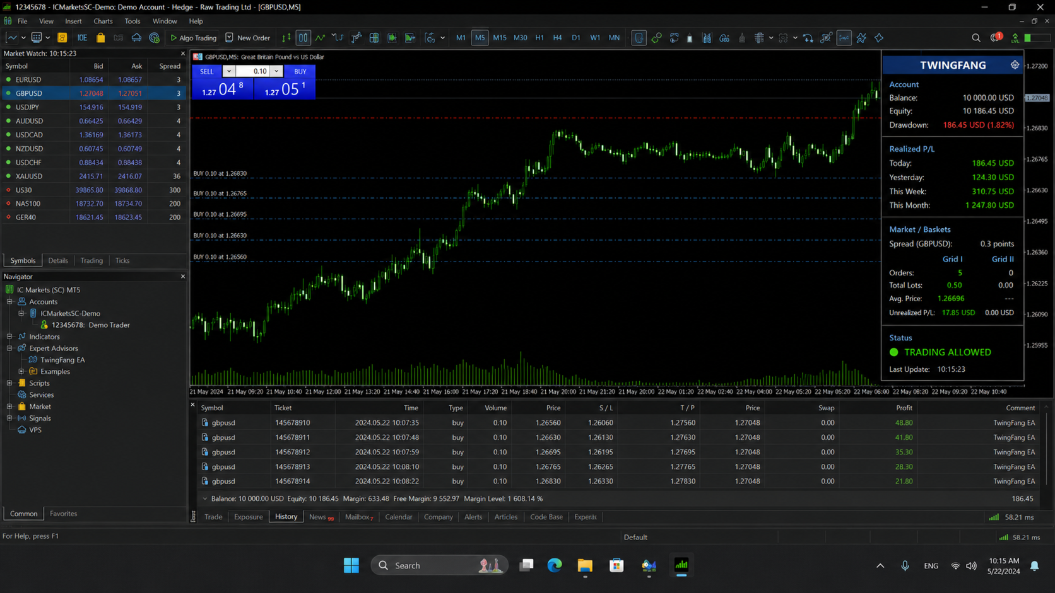Click the MetaTrader icon in the taskbar
The image size is (1055, 593).
[x=681, y=565]
